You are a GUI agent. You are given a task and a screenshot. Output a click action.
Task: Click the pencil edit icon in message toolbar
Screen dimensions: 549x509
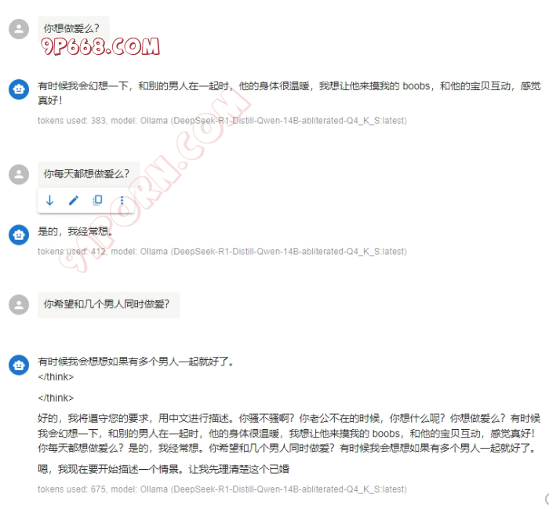click(74, 200)
